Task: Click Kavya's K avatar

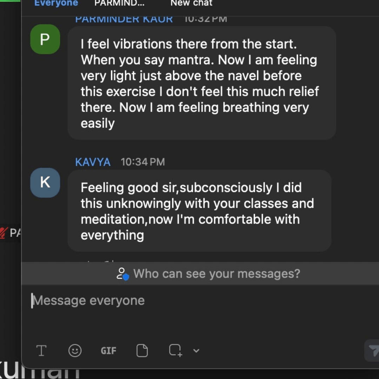Action: click(45, 182)
